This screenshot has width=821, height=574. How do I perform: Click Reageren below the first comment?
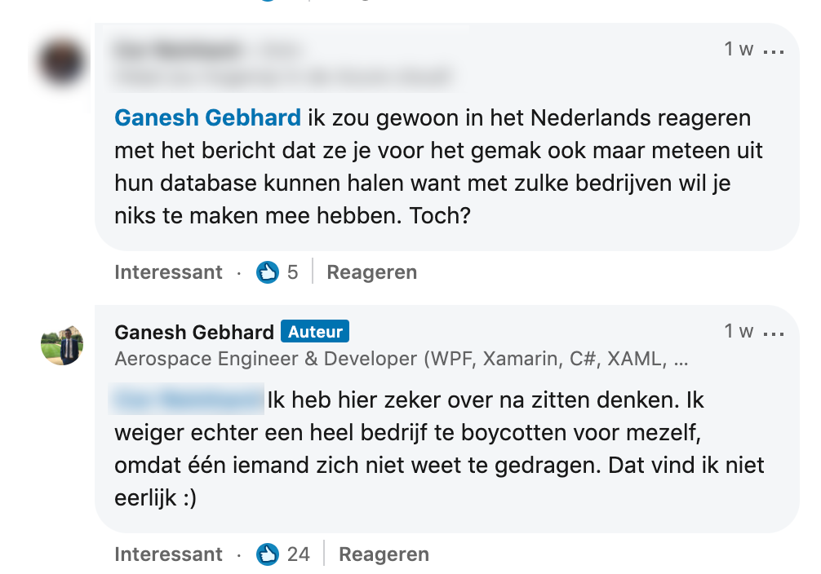pos(371,272)
